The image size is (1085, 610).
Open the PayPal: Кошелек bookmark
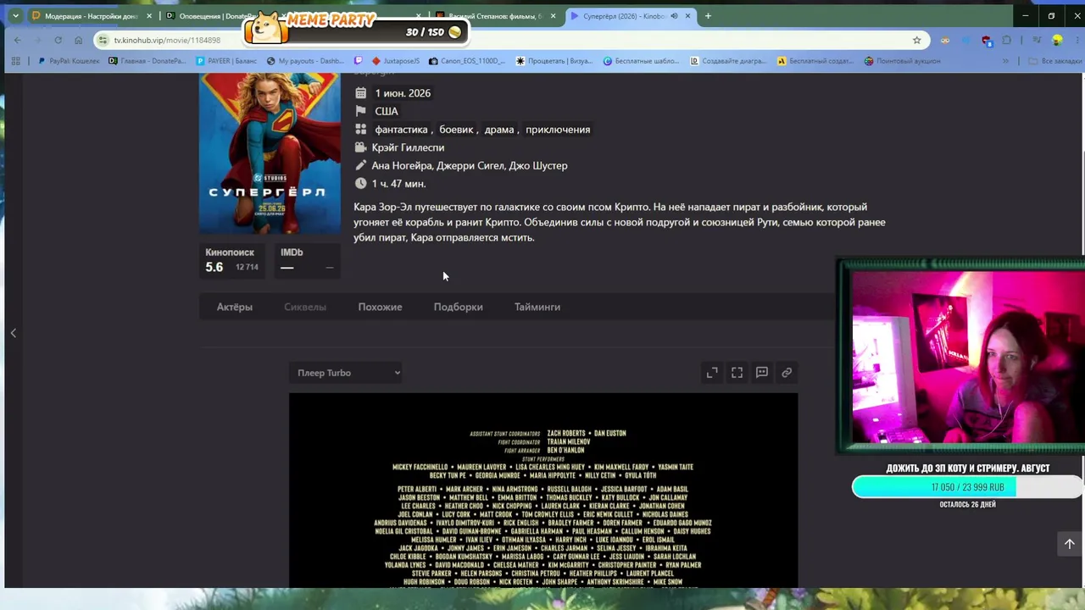69,61
